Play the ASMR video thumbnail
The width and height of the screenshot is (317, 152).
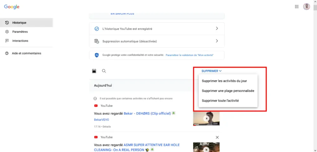click(206, 147)
